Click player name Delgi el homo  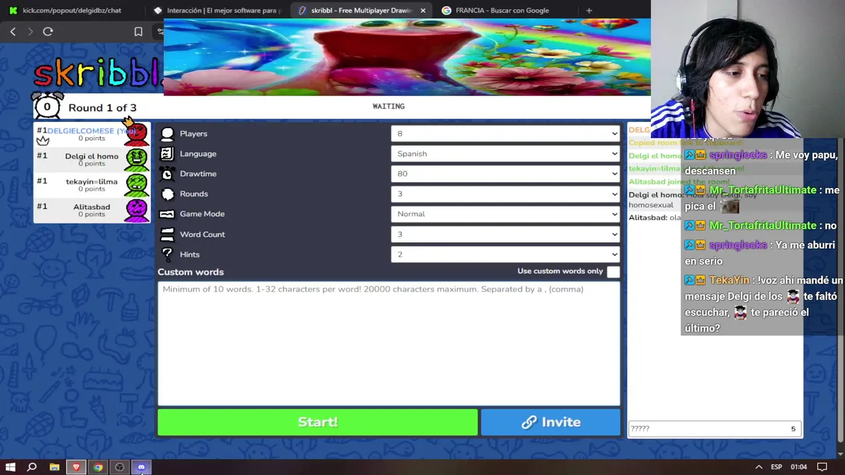pos(92,156)
